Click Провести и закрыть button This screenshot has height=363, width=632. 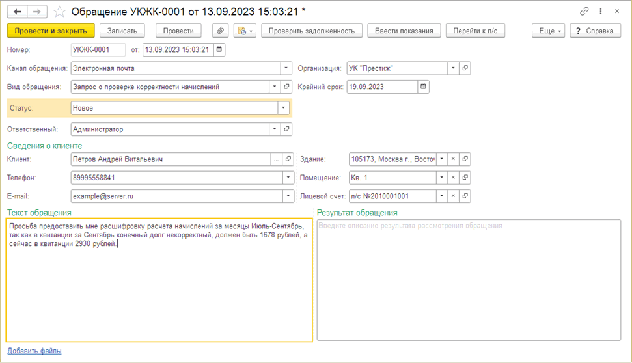[51, 31]
